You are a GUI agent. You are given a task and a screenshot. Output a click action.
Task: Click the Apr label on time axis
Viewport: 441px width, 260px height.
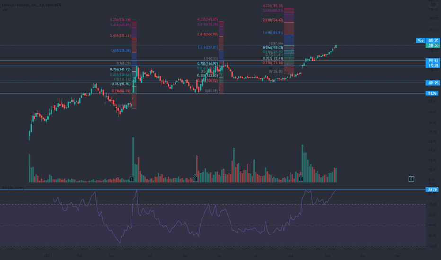[x=150, y=256]
